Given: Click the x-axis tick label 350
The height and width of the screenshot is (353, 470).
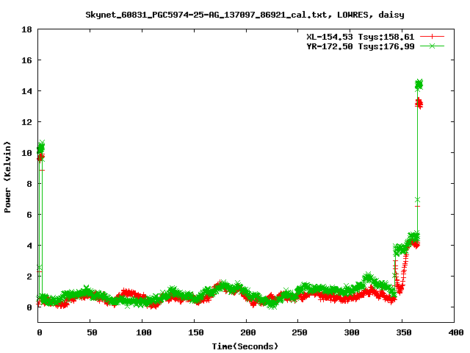Looking at the screenshot, I should click(404, 332).
